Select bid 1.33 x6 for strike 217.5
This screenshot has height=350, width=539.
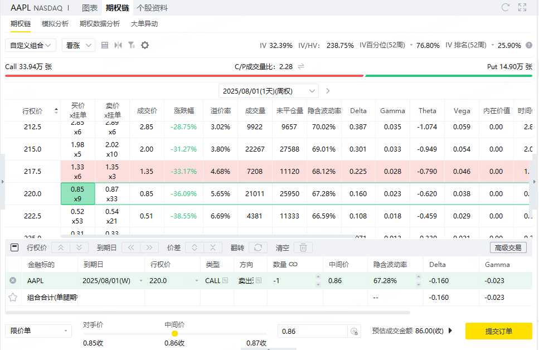click(77, 171)
